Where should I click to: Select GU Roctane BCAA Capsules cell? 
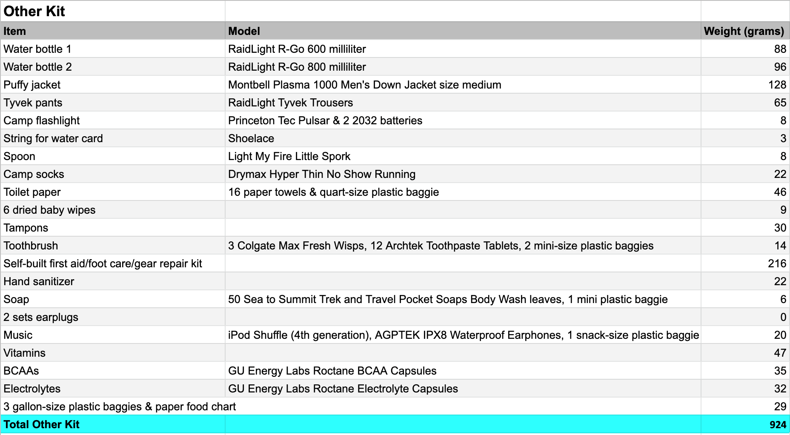click(x=463, y=371)
